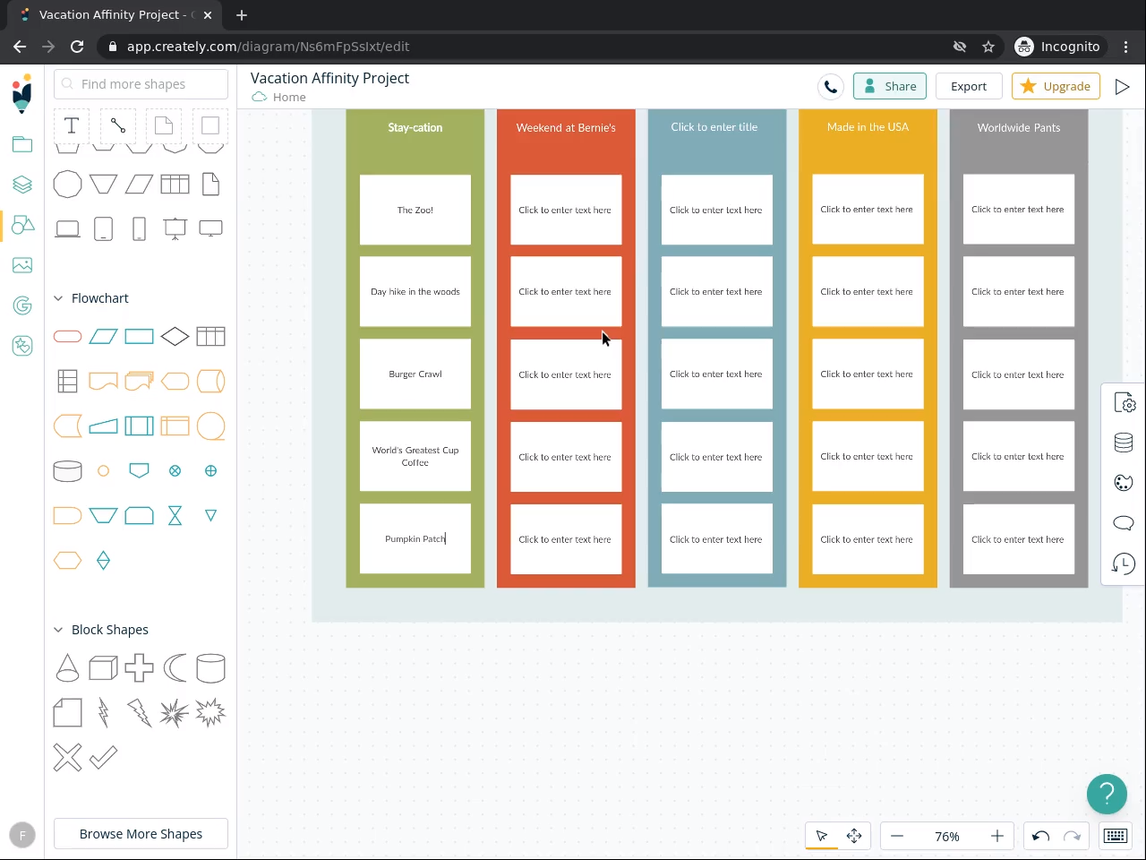Switch to the Vacation Affinity Project browser tab

tap(112, 15)
